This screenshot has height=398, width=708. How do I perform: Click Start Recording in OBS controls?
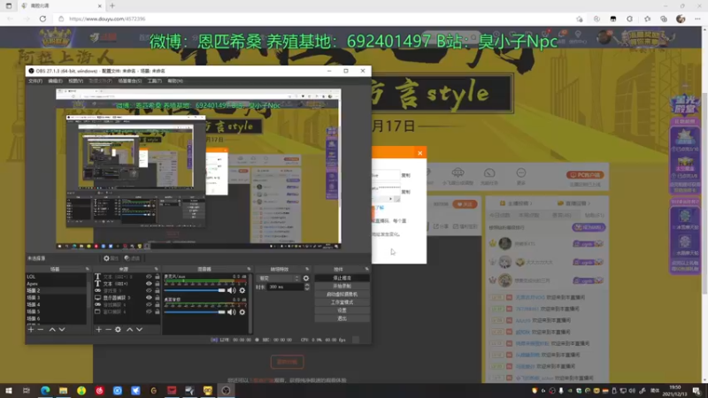342,286
